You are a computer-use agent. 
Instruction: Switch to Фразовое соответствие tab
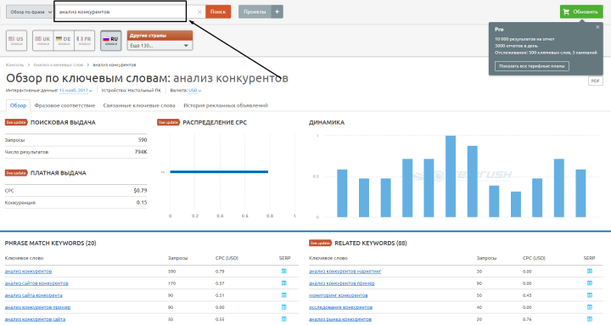(x=64, y=105)
